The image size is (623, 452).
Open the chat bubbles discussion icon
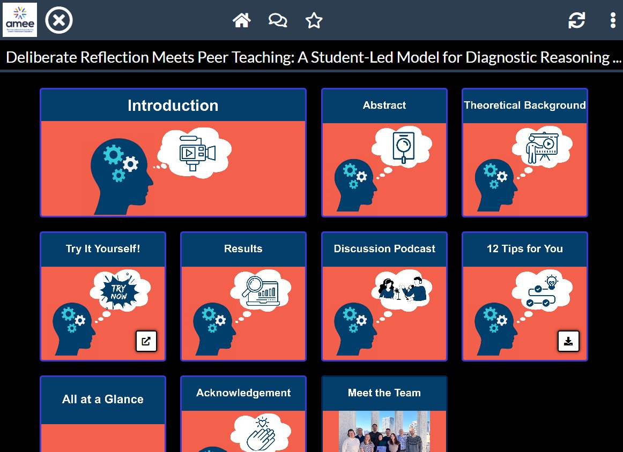[278, 20]
